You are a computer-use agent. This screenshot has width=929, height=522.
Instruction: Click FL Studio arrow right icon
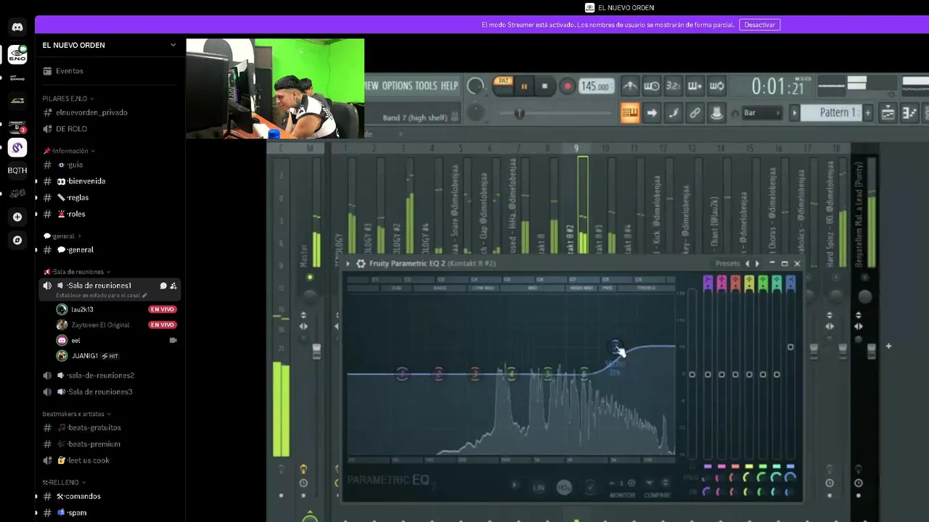[652, 113]
